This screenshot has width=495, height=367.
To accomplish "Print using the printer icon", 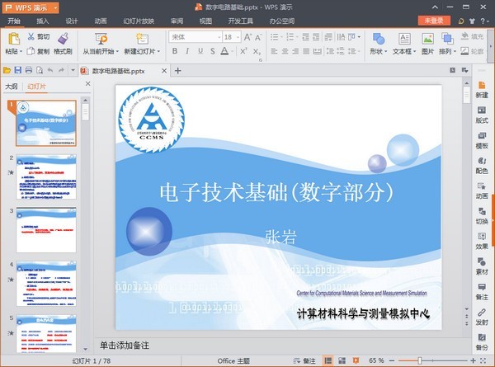I will 29,70.
